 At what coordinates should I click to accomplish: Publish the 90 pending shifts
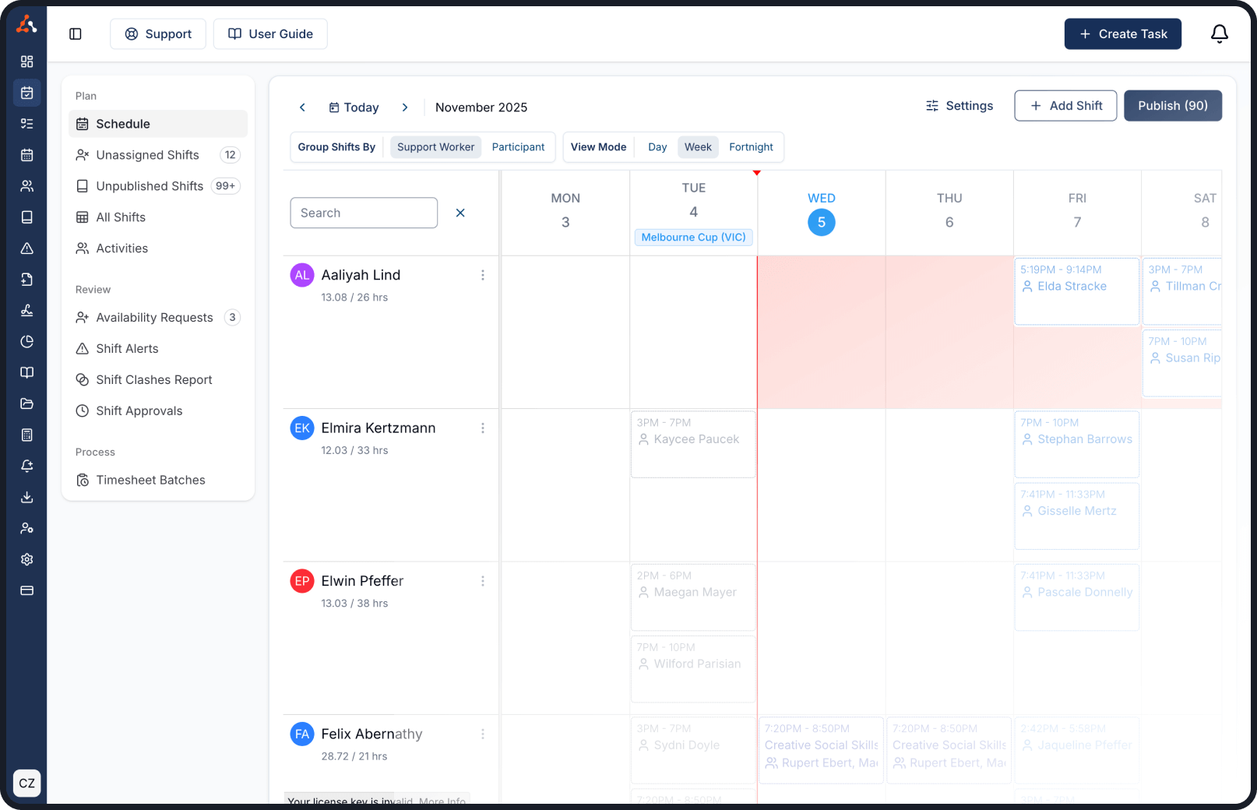(1173, 105)
